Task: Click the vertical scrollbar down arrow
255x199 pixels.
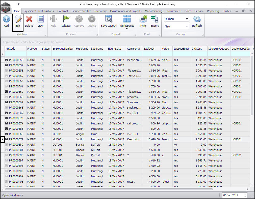Action: pos(252,185)
